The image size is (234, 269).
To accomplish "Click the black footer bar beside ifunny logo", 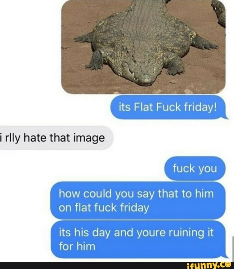I will coord(93,265).
